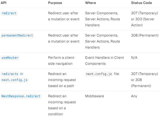Open the redirect API link
The height and width of the screenshot is (122, 160).
[x=9, y=13]
